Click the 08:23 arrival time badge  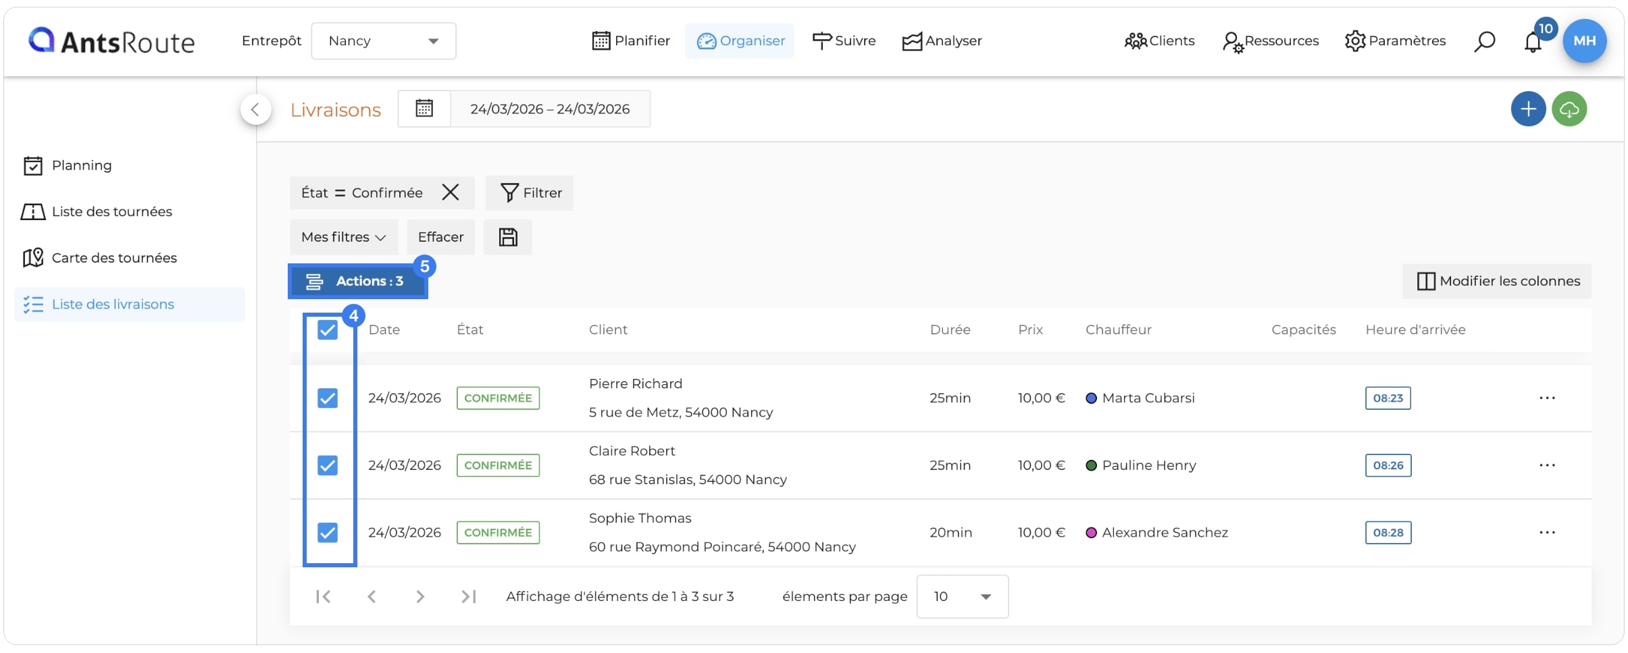(1388, 398)
